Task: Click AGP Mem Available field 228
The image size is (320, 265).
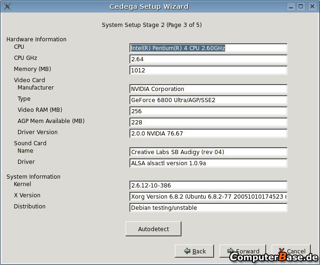Action: pyautogui.click(x=208, y=123)
